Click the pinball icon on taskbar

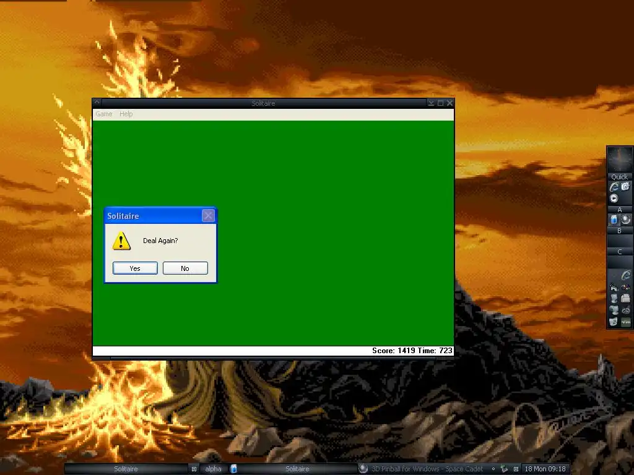(363, 469)
